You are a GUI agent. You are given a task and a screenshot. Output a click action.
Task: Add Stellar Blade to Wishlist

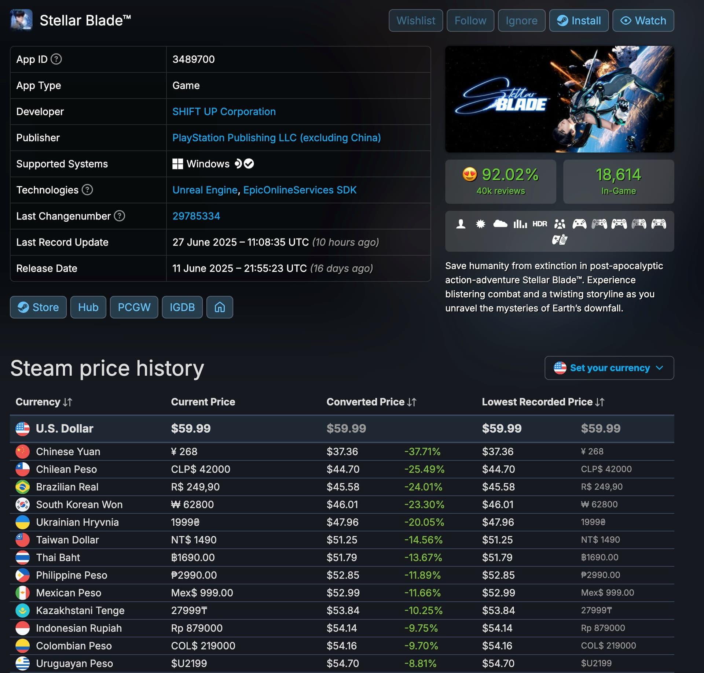(x=416, y=21)
